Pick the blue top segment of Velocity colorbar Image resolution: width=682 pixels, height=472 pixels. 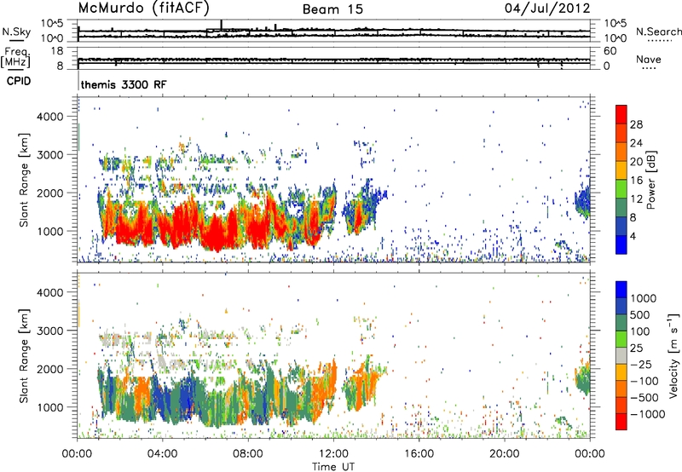[621, 290]
